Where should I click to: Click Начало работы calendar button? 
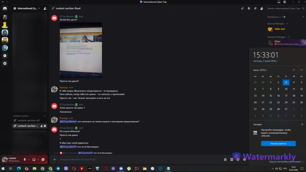click(278, 143)
